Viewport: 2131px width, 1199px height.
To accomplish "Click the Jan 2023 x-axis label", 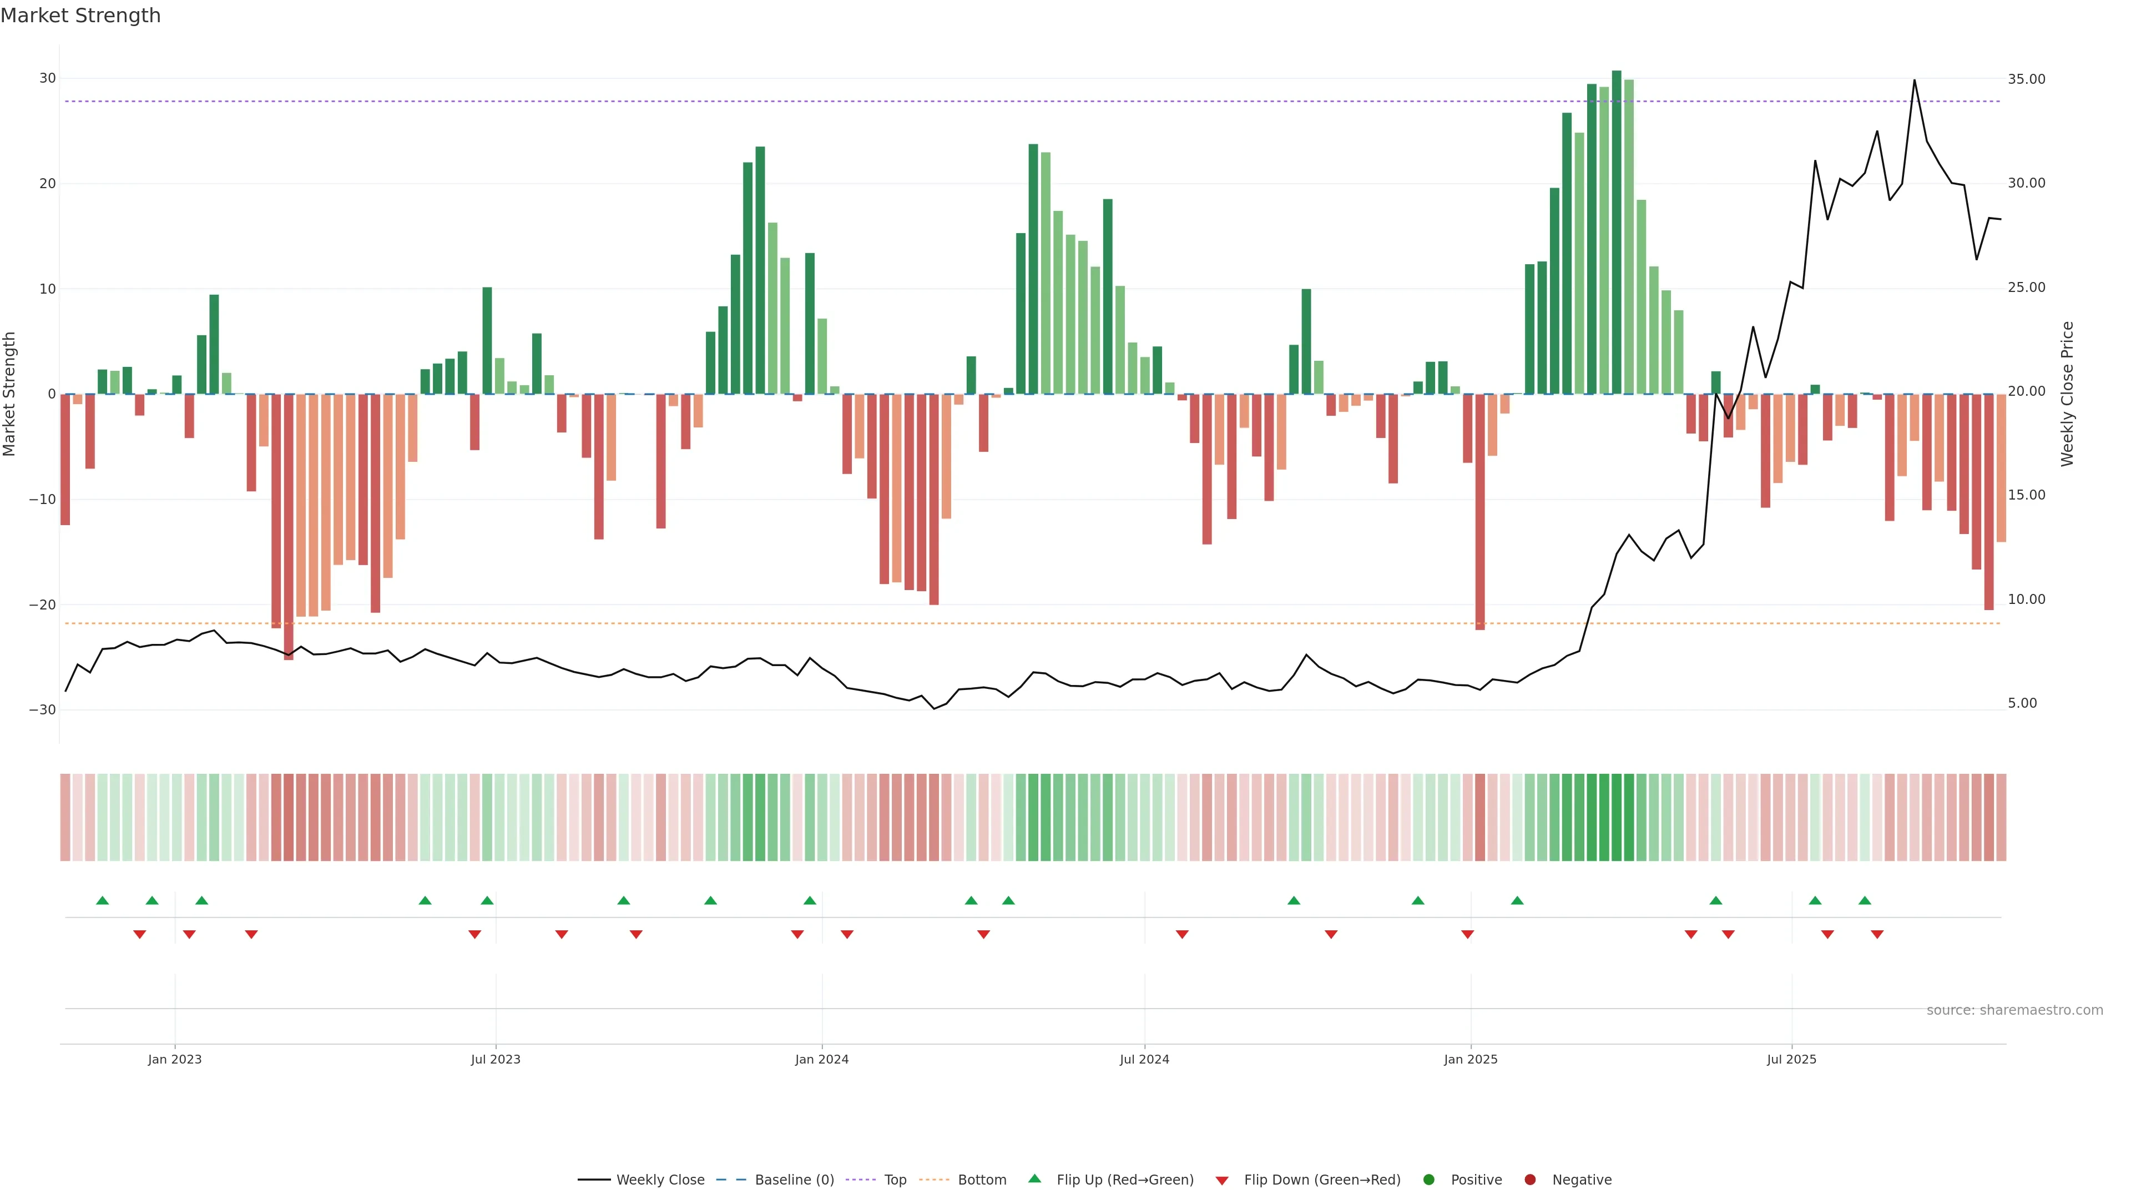I will pyautogui.click(x=175, y=1059).
